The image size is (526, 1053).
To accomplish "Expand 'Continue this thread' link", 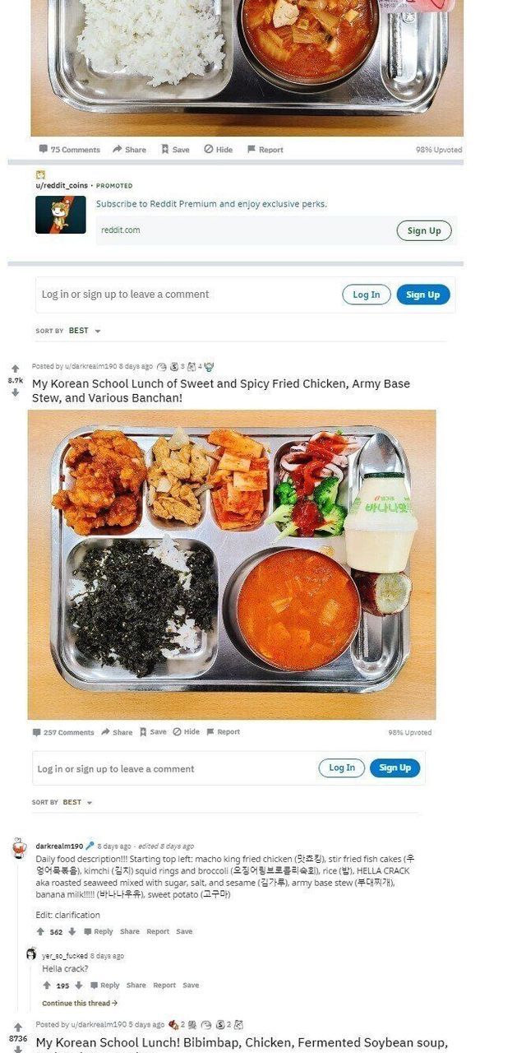I will [80, 1003].
